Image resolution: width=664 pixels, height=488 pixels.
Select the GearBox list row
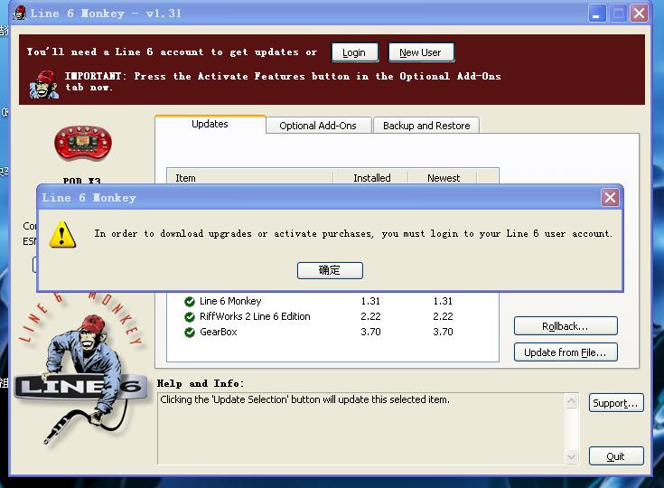(332, 332)
